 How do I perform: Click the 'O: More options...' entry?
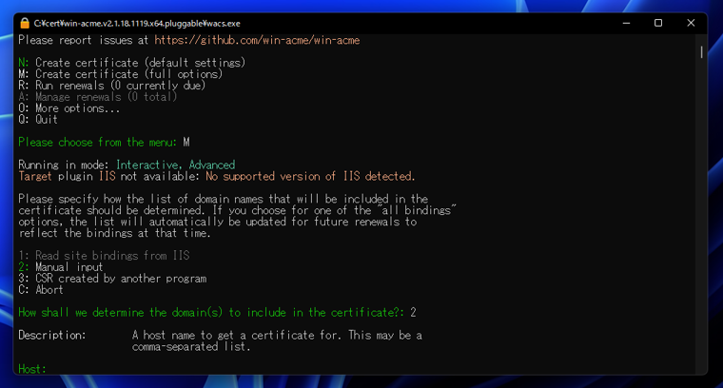click(x=68, y=108)
